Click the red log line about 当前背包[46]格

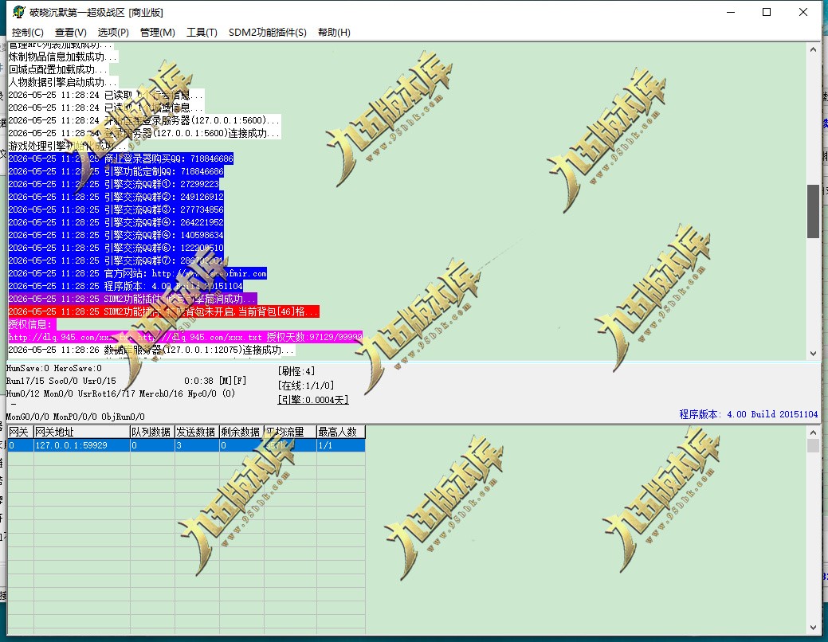163,311
